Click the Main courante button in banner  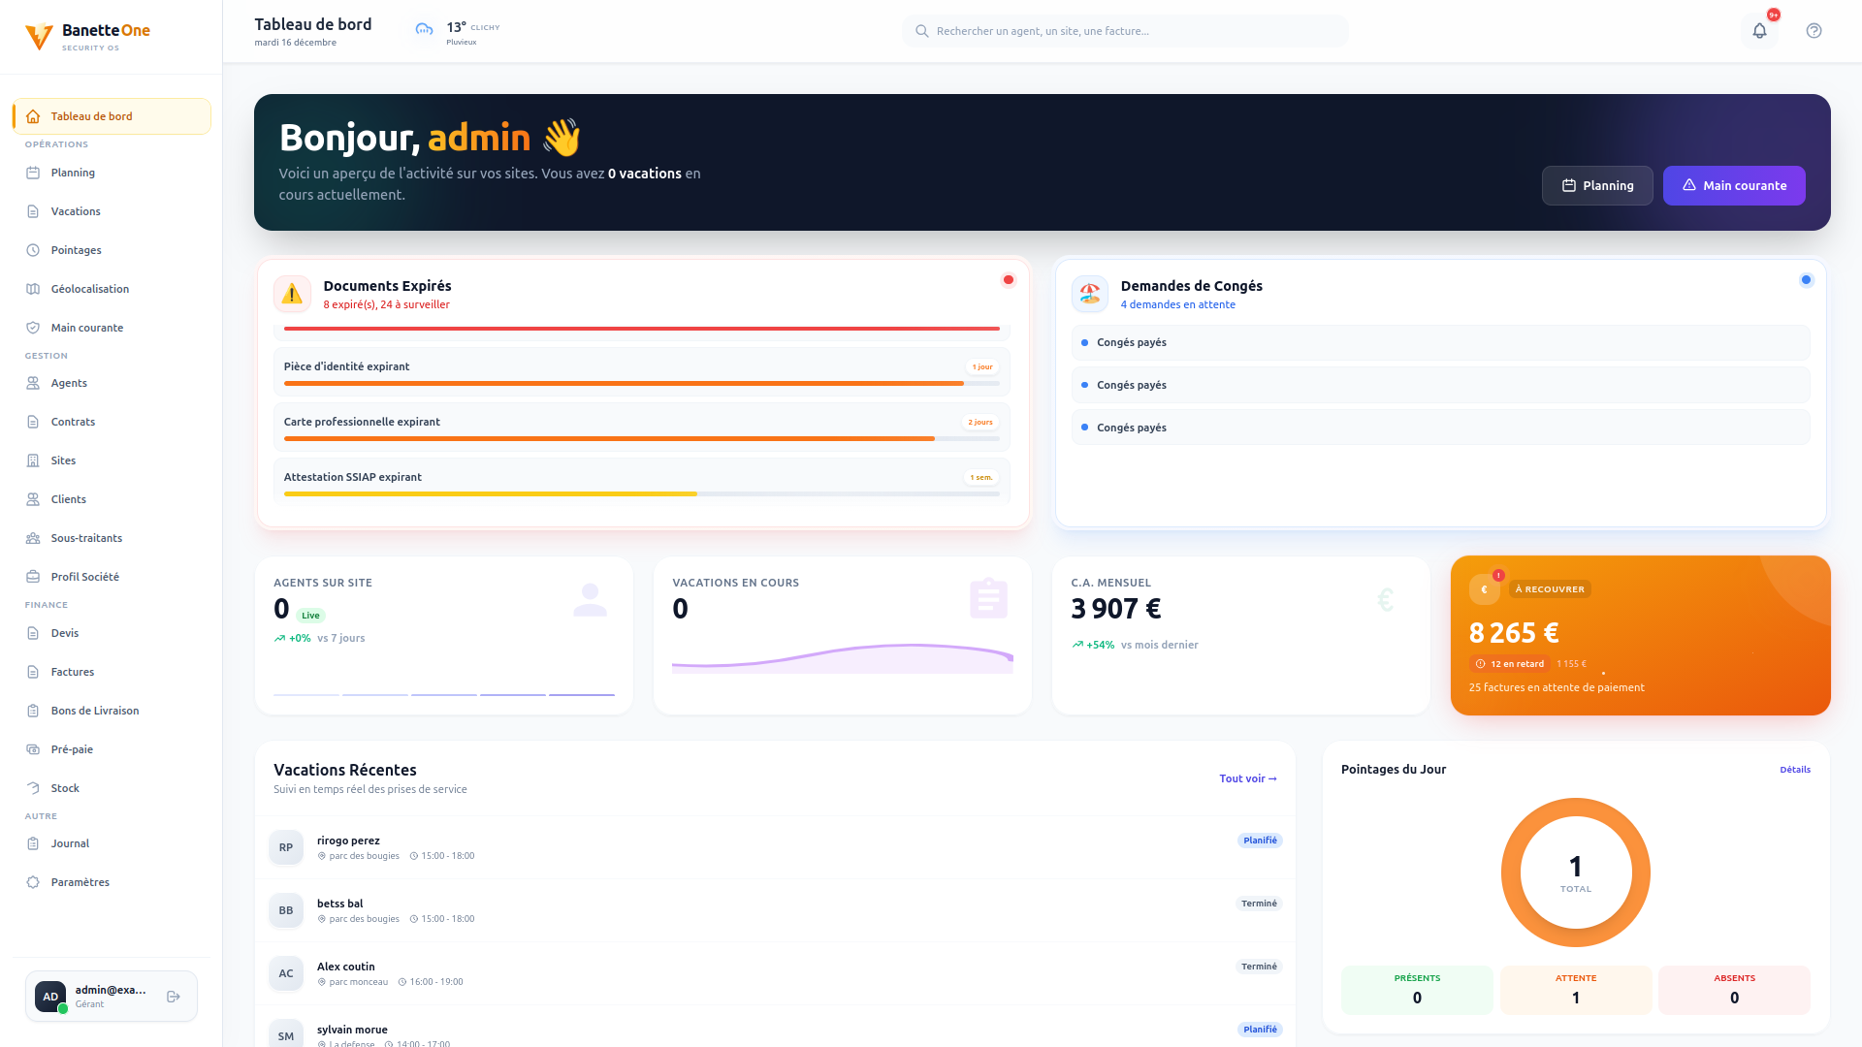(x=1734, y=185)
